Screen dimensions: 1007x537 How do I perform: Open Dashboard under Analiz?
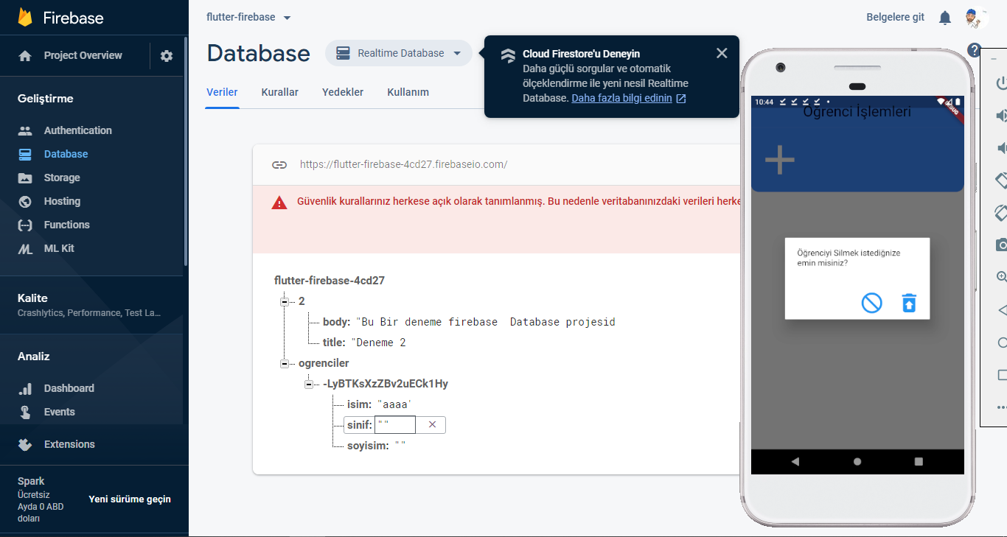[x=69, y=388]
